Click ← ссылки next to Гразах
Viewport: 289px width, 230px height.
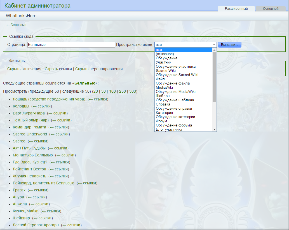(x=38, y=190)
